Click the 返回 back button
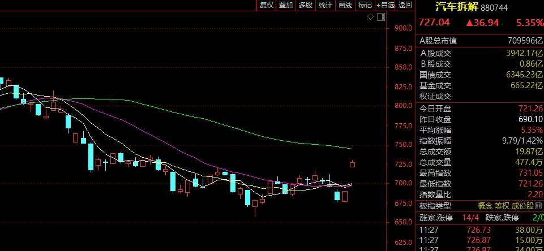The image size is (544, 251). 405,5
